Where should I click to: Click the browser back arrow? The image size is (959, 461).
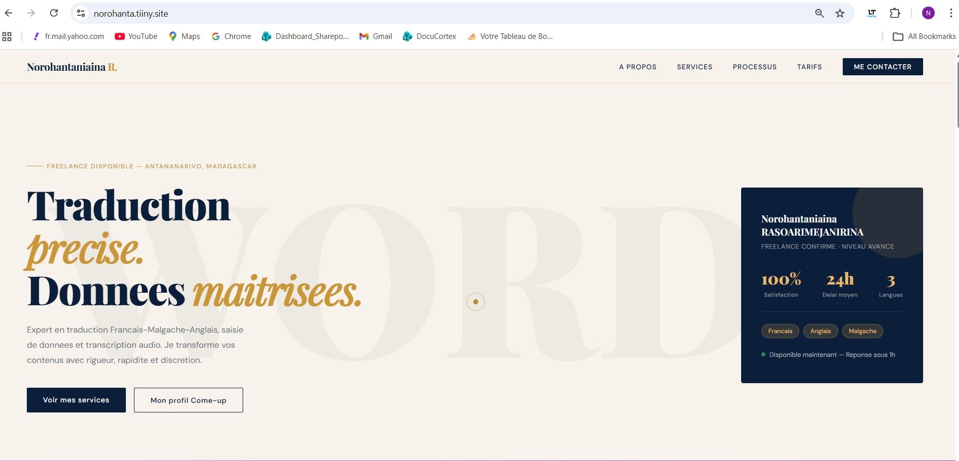tap(9, 13)
